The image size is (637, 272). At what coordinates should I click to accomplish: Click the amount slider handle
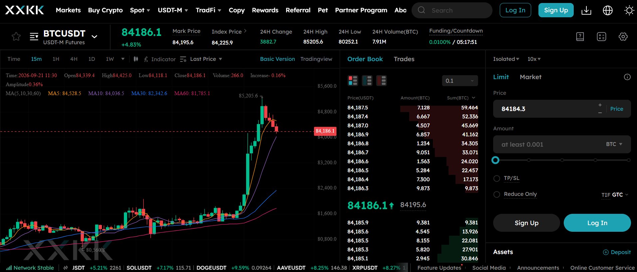coord(495,160)
